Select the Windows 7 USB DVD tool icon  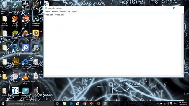[x=36, y=50]
